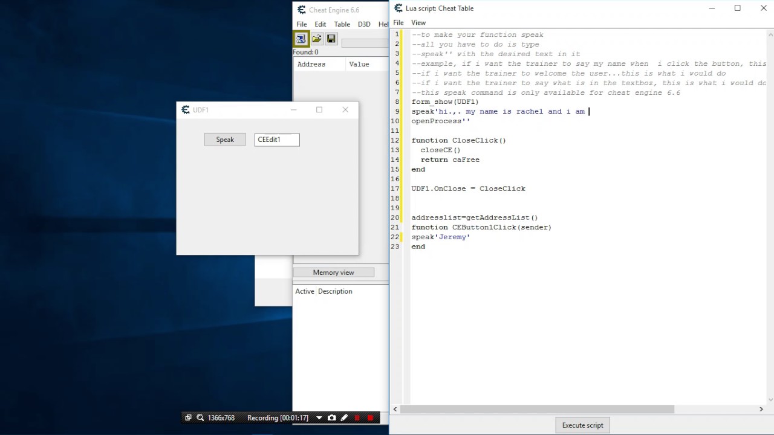Open the Table menu in Cheat Engine
The width and height of the screenshot is (774, 435).
342,24
